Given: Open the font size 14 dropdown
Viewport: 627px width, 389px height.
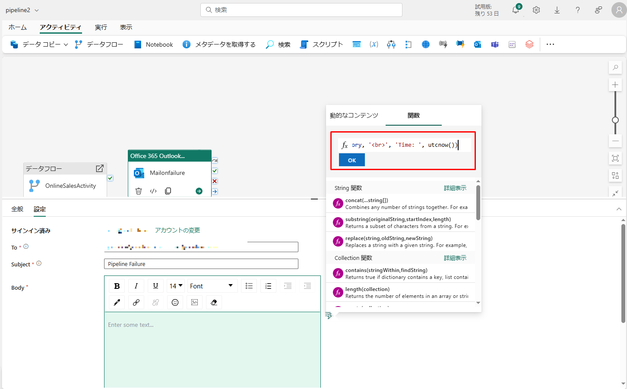Looking at the screenshot, I should coord(176,286).
